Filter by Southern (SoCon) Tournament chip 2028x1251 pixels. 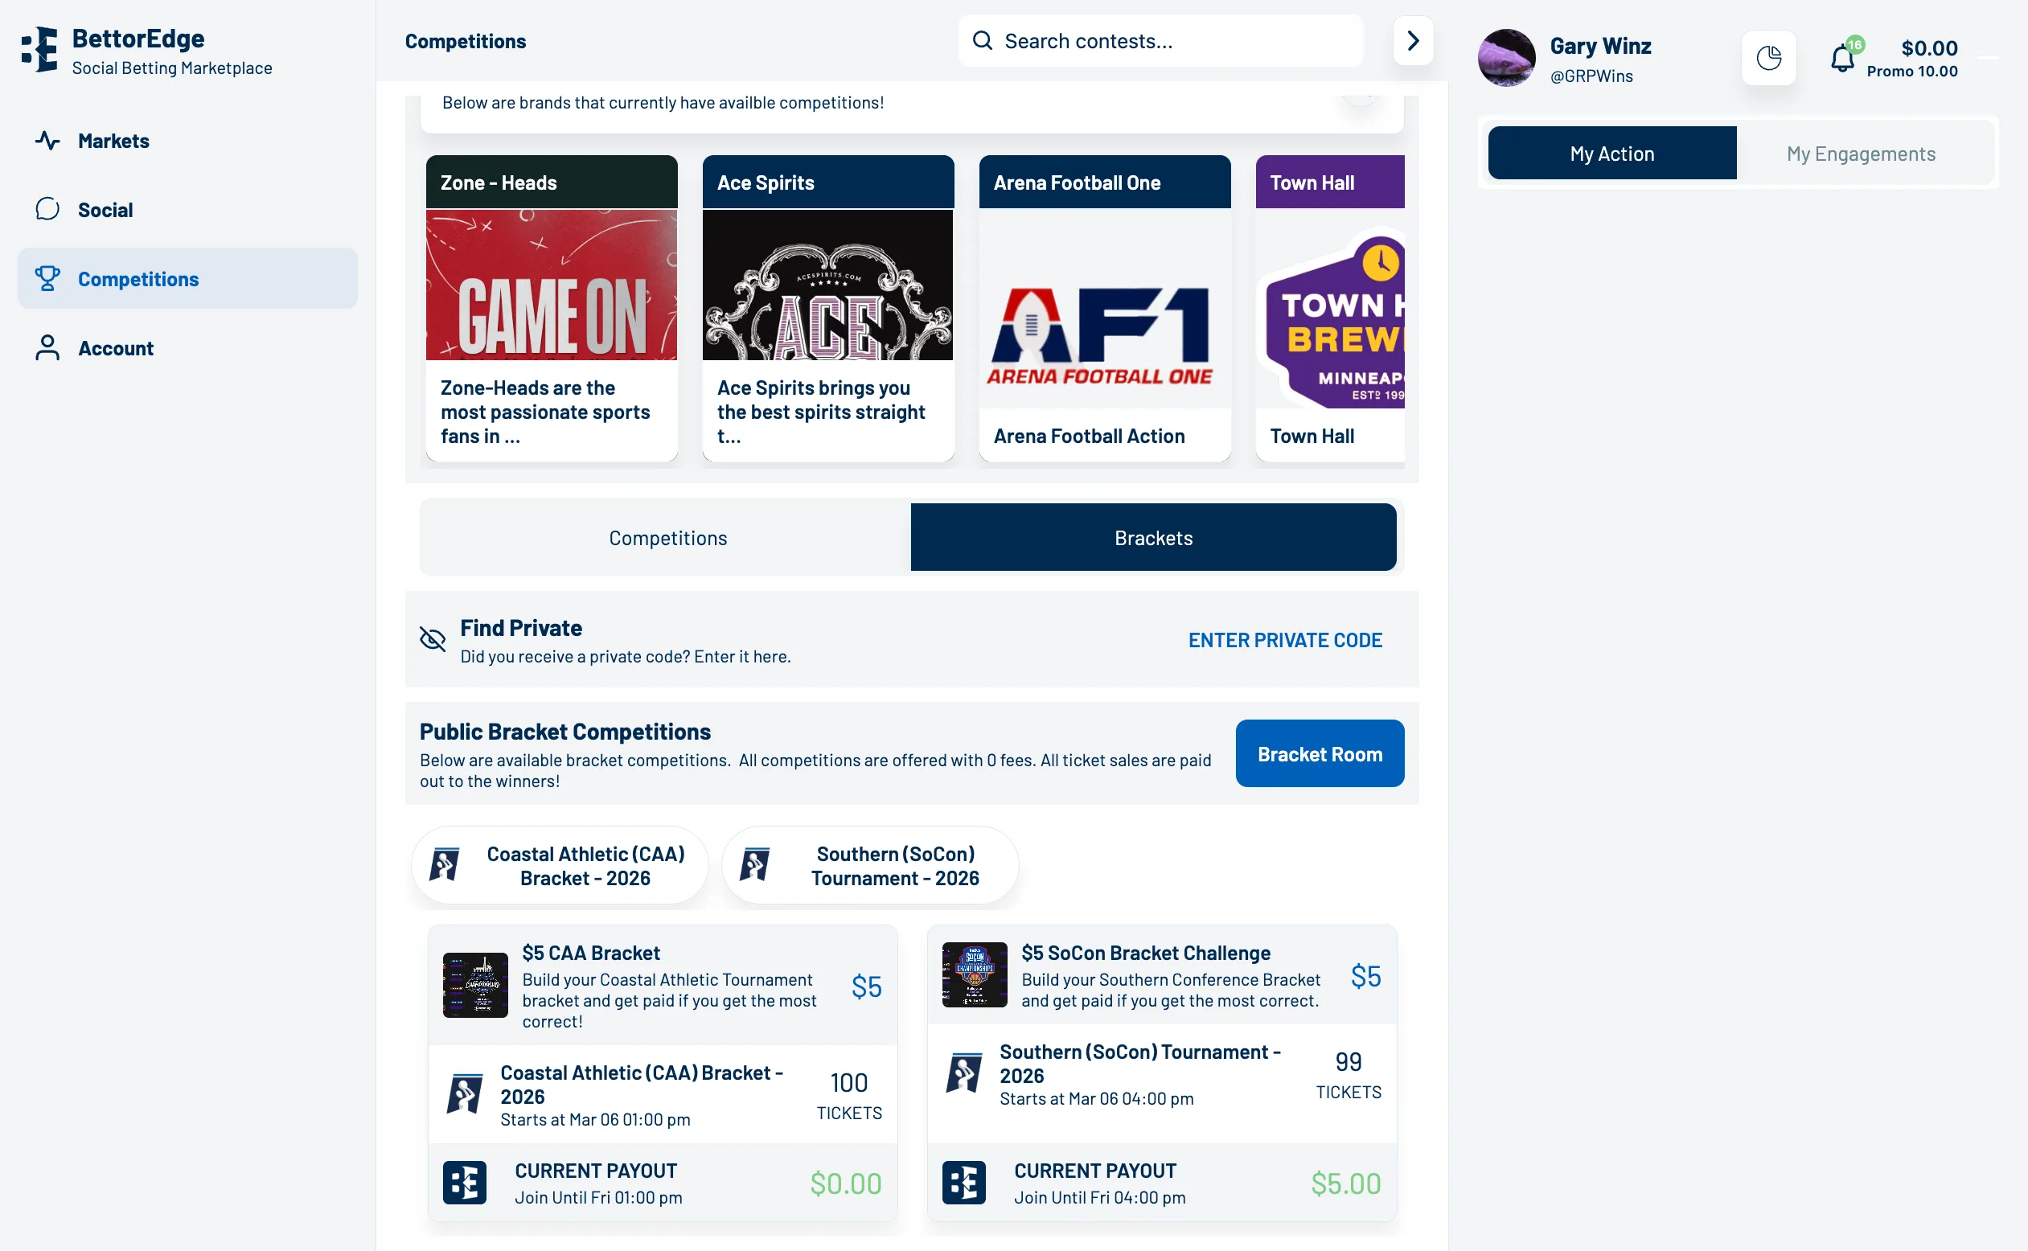(869, 865)
